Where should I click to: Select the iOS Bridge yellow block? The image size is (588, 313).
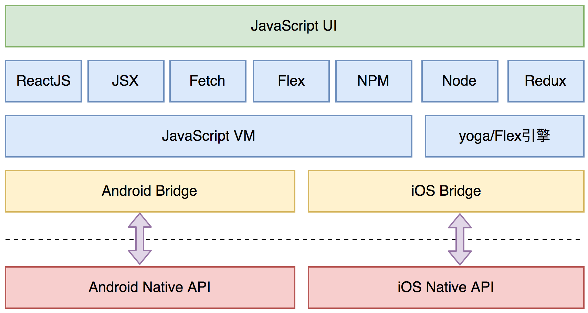pos(446,191)
